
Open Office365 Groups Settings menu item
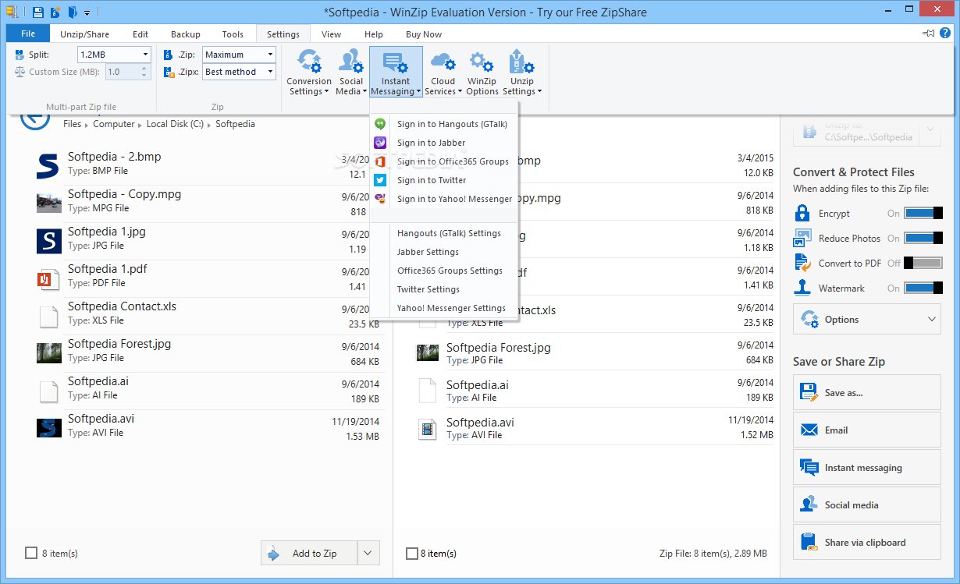443,271
